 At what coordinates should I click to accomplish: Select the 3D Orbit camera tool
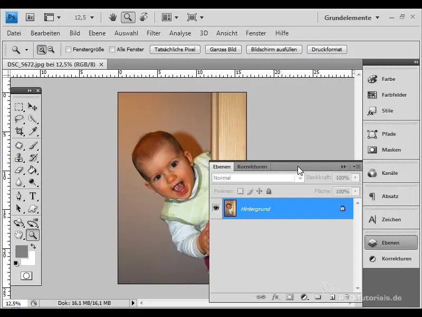33,222
